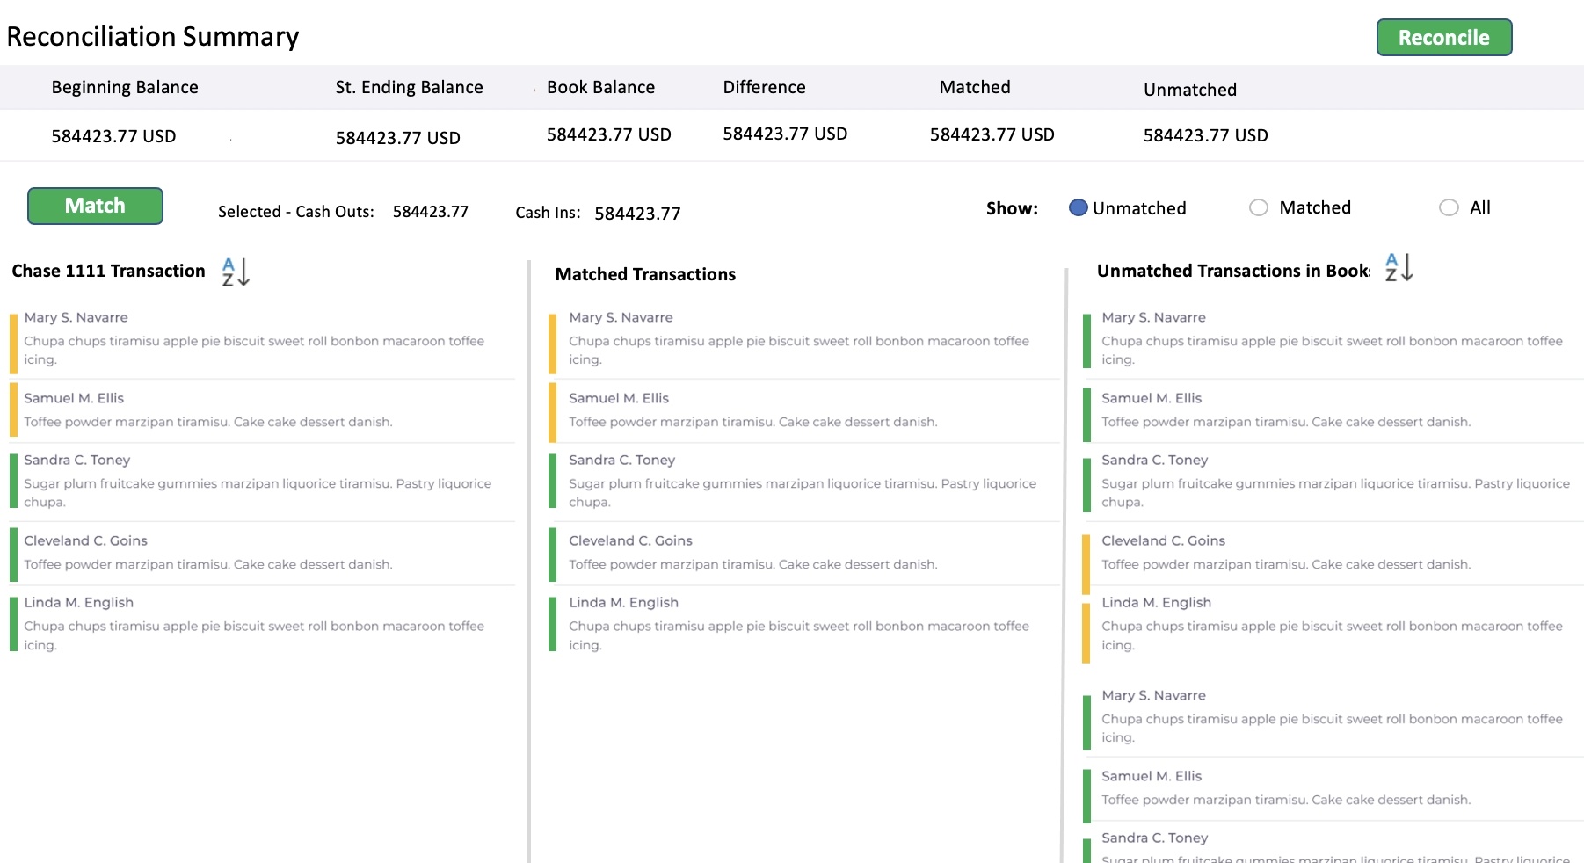Click the yellow status bar beside Samuel M. Ellis

[x=14, y=410]
